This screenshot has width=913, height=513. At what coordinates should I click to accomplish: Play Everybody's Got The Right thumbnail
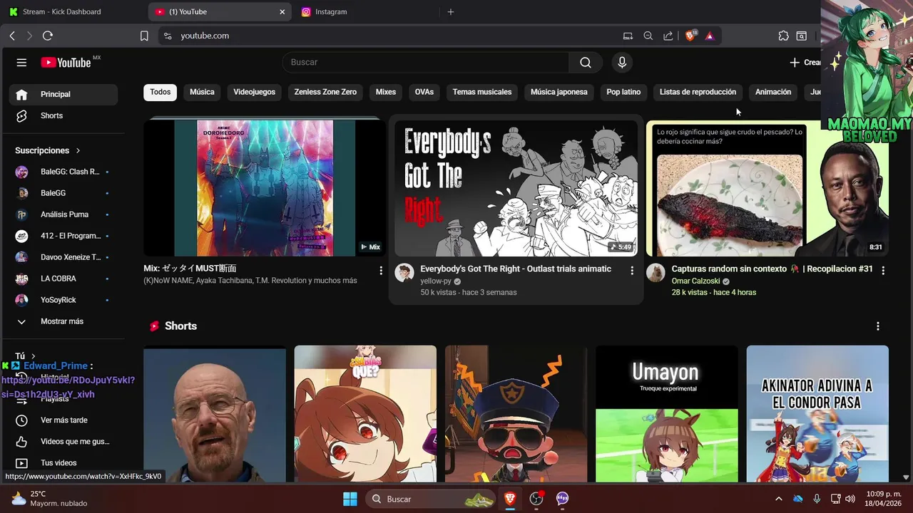[516, 188]
